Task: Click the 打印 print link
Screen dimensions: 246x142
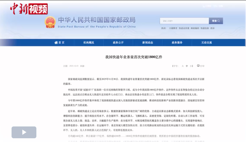Action: 202,66
